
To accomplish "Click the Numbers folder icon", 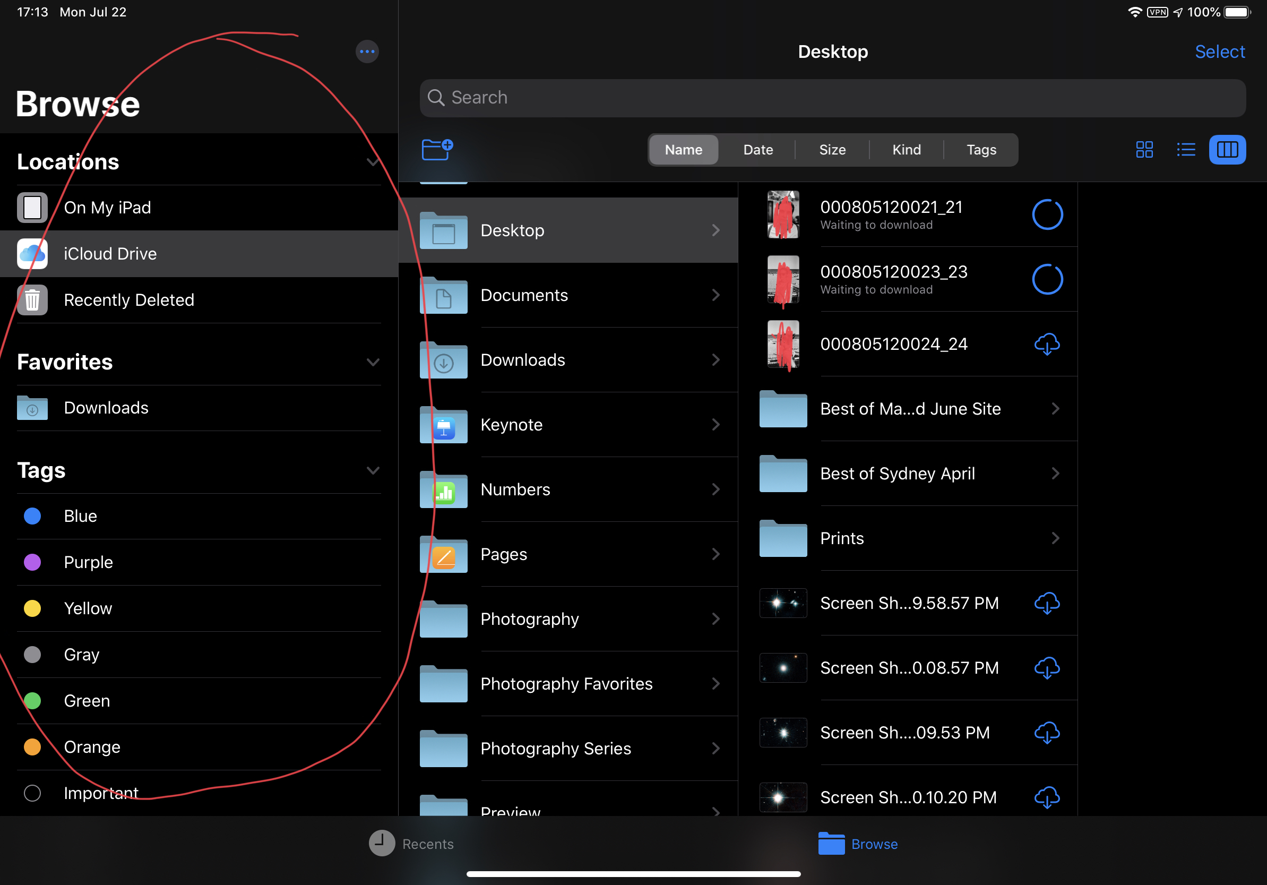I will coord(443,489).
